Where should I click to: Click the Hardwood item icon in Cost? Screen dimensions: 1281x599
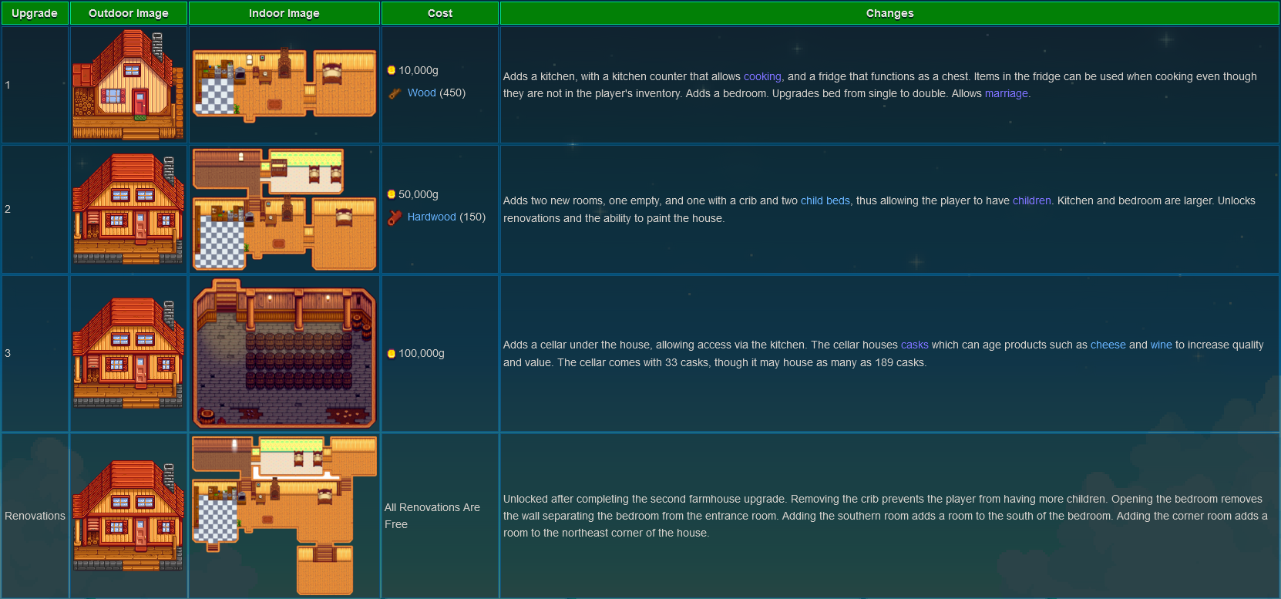pyautogui.click(x=395, y=217)
